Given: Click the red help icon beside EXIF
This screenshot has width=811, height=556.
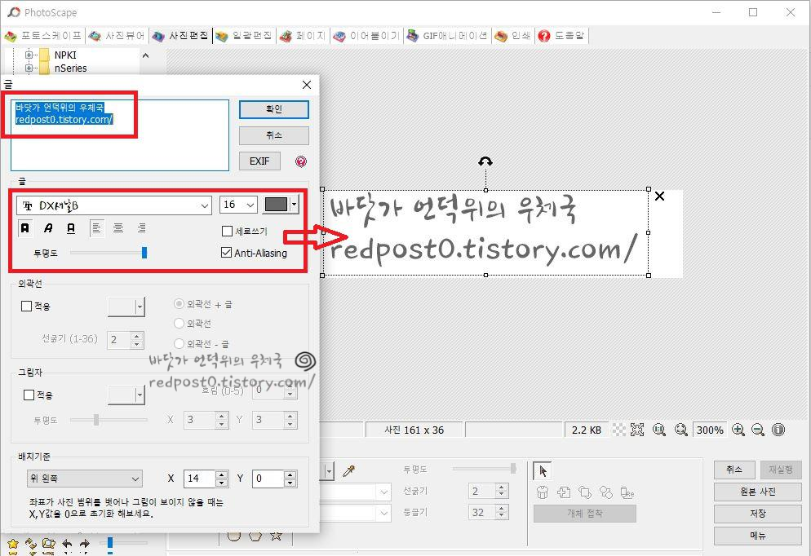Looking at the screenshot, I should pyautogui.click(x=300, y=161).
